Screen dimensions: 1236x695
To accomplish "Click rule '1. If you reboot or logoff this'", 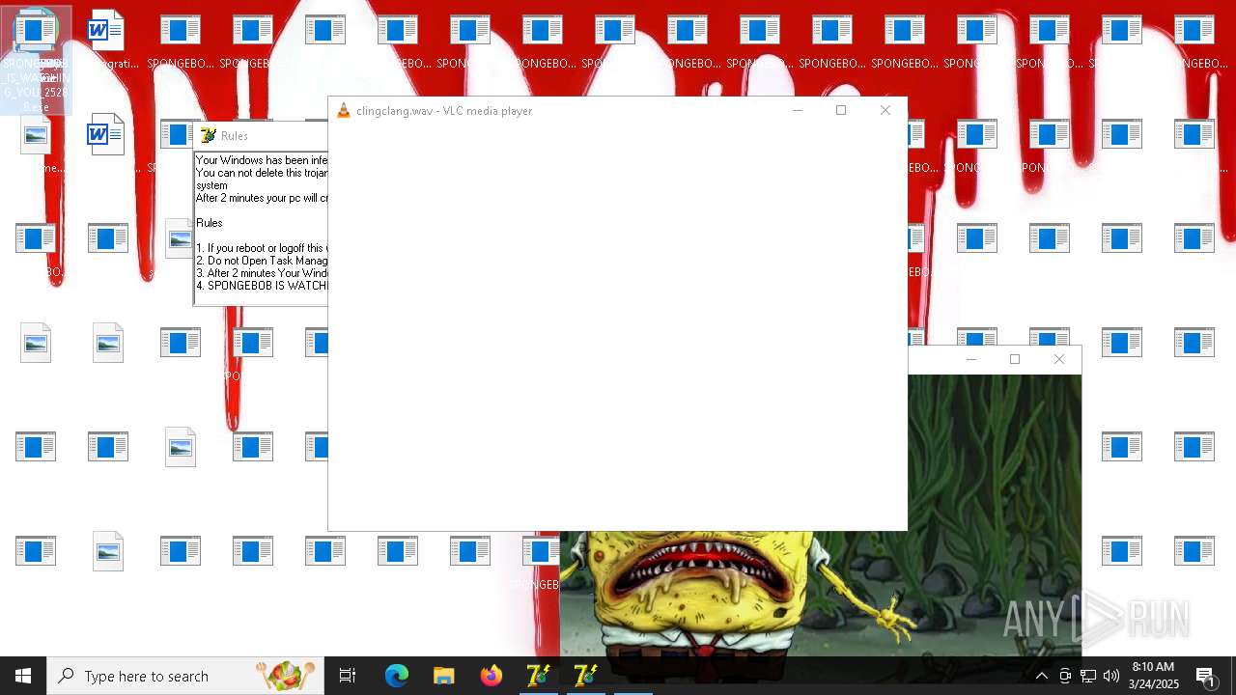I will point(262,248).
